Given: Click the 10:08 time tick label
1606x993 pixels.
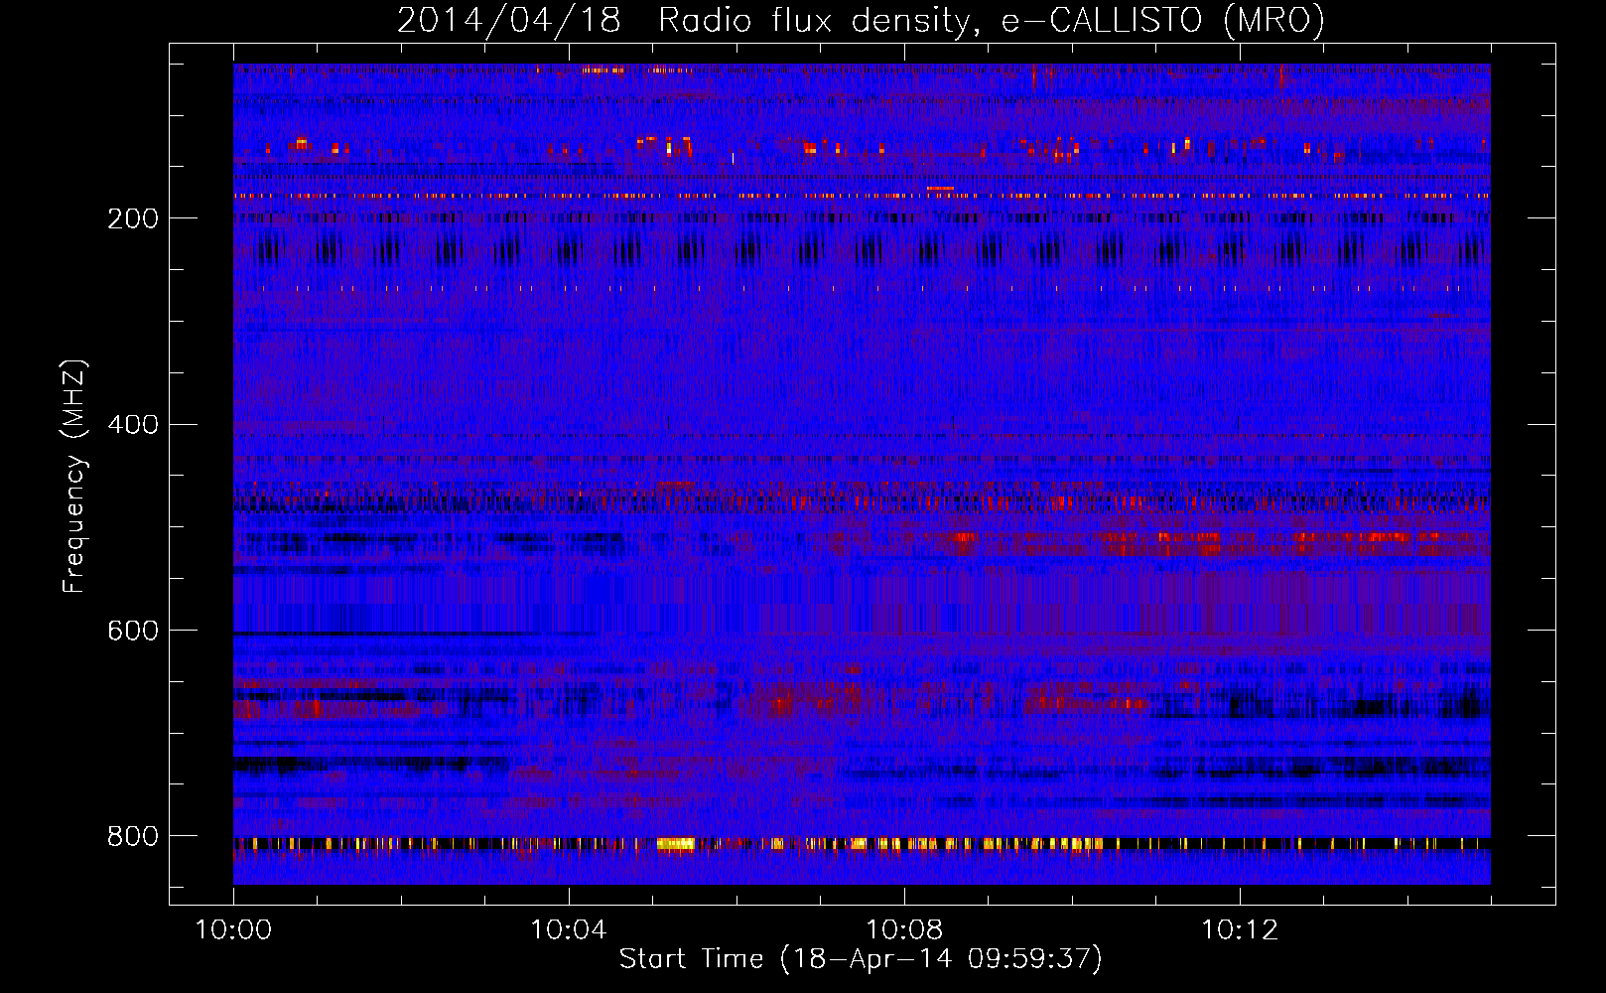Looking at the screenshot, I should 904,929.
